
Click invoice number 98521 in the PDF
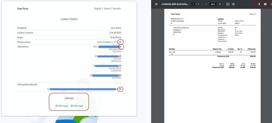click(237, 23)
